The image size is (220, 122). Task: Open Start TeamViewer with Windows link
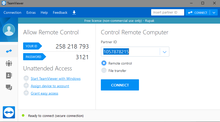(x=56, y=79)
